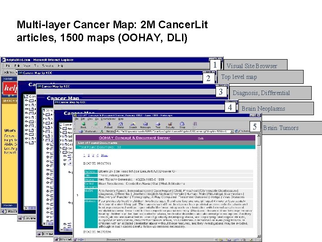Click the Netscape page scrollbar up arrow
322x242 pixels.
point(259,135)
